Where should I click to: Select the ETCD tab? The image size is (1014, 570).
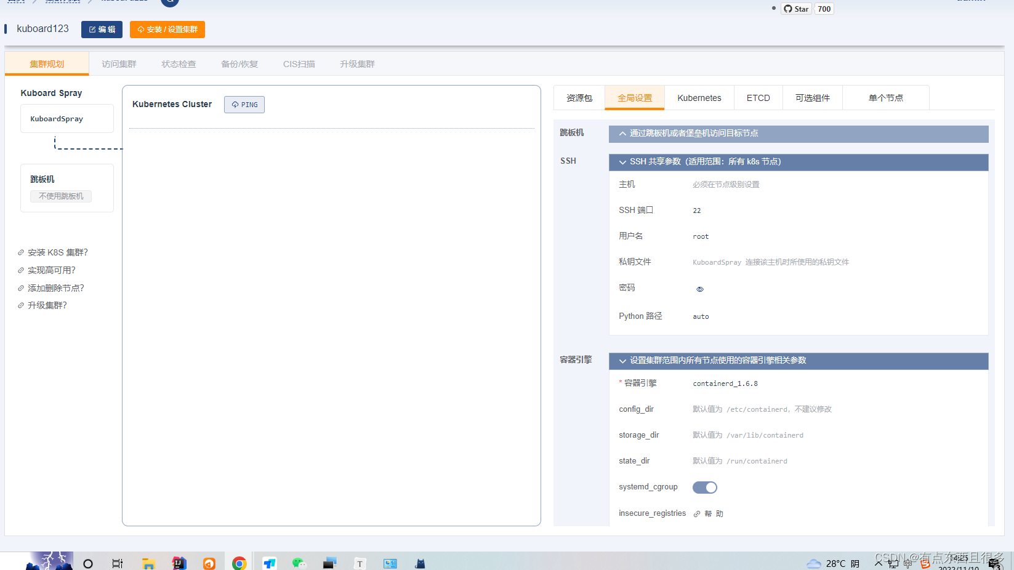[758, 98]
